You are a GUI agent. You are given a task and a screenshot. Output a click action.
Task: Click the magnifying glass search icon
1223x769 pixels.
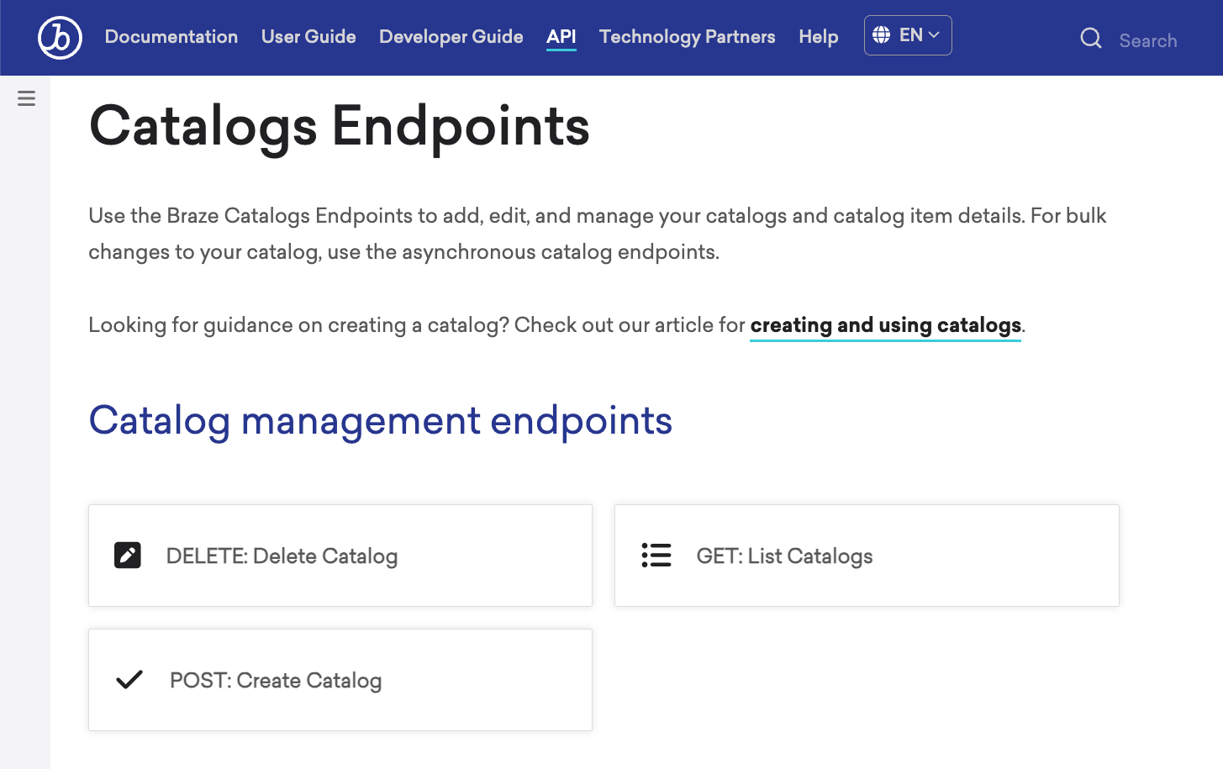coord(1090,38)
